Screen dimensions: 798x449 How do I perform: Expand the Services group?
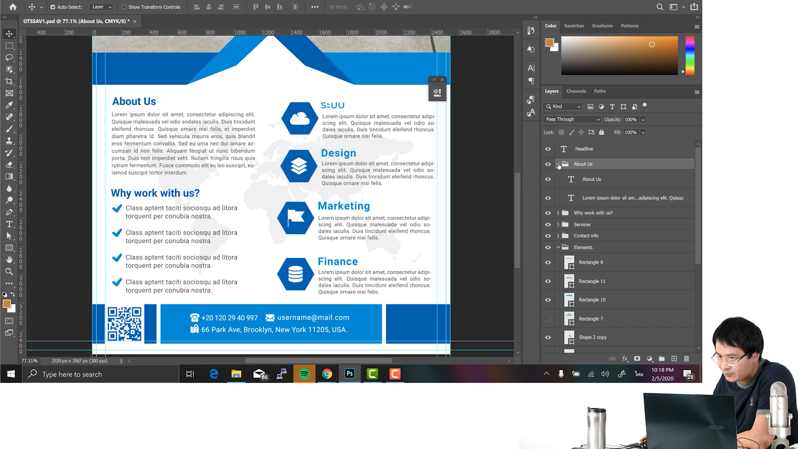pyautogui.click(x=558, y=224)
